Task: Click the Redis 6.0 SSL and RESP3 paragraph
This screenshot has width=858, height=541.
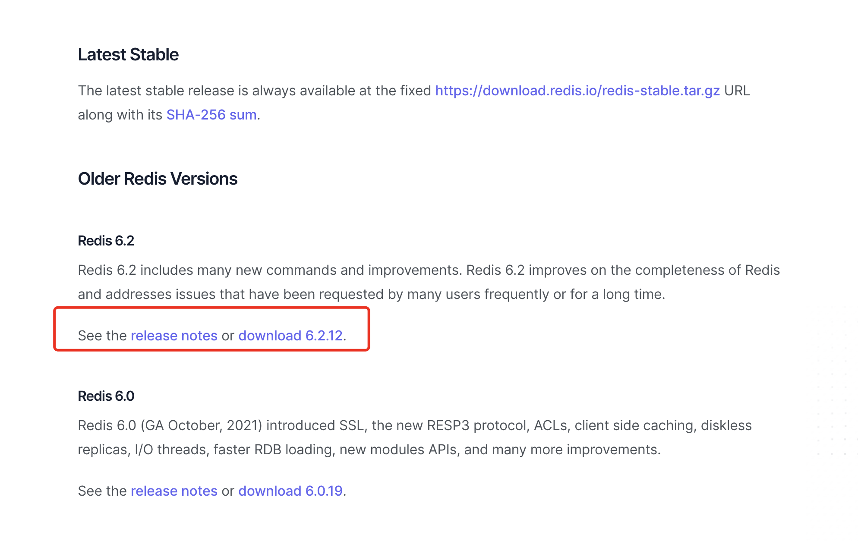Action: 415,437
